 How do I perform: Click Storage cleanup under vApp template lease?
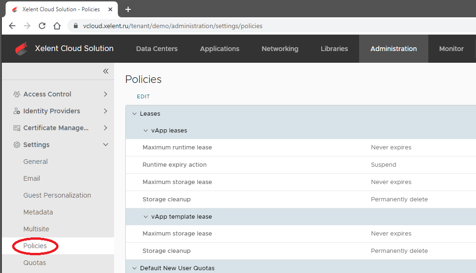(166, 251)
